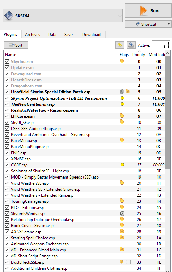Click the plugin list vertical scrollbar
The image size is (172, 272).
click(x=168, y=161)
